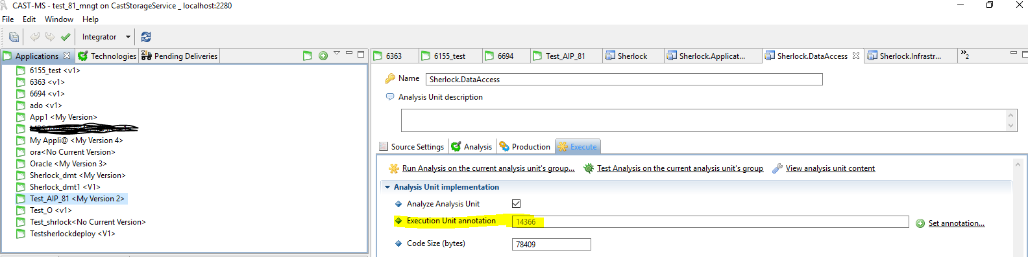Select Oracle <My Version 3> application
The height and width of the screenshot is (257, 1028).
pyautogui.click(x=68, y=164)
